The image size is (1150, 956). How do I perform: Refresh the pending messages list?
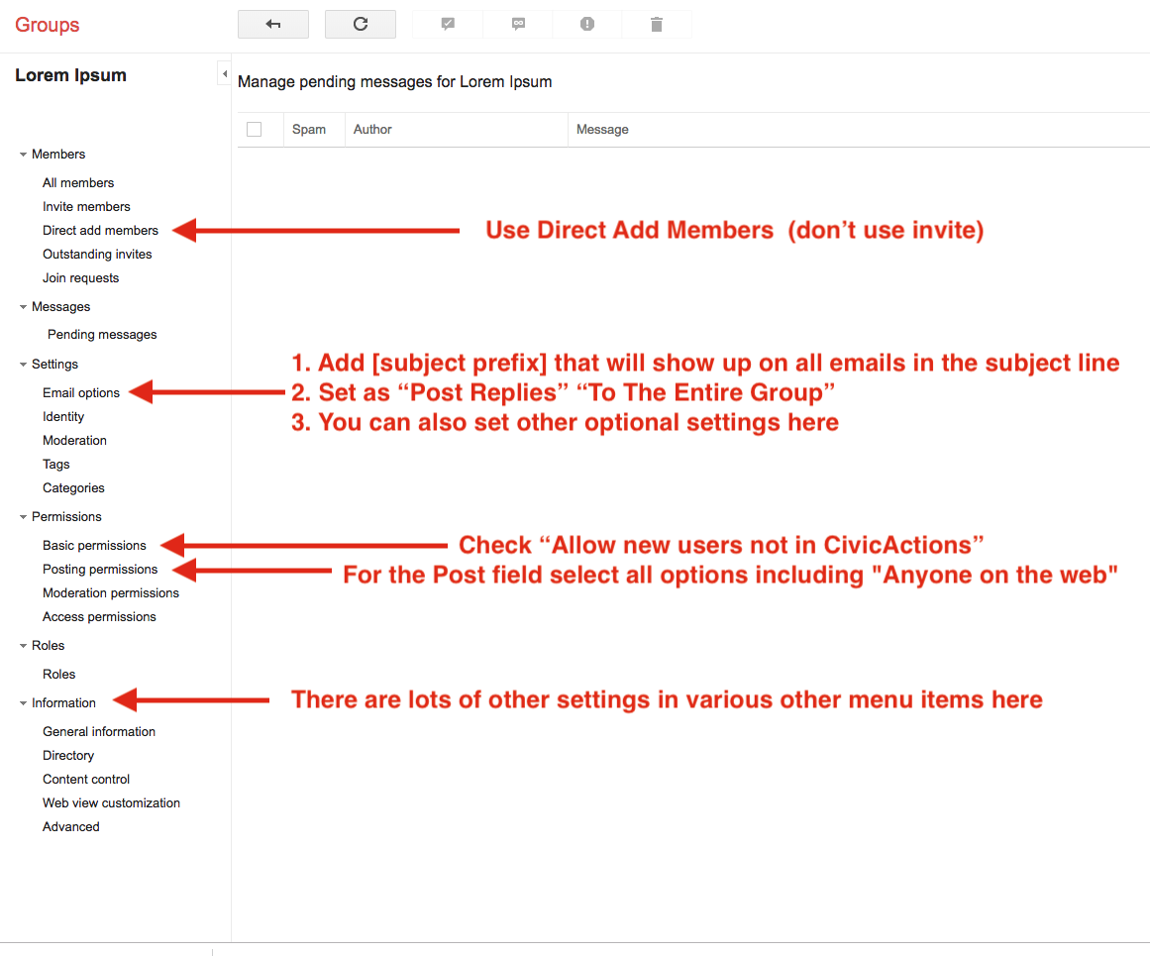tap(361, 24)
